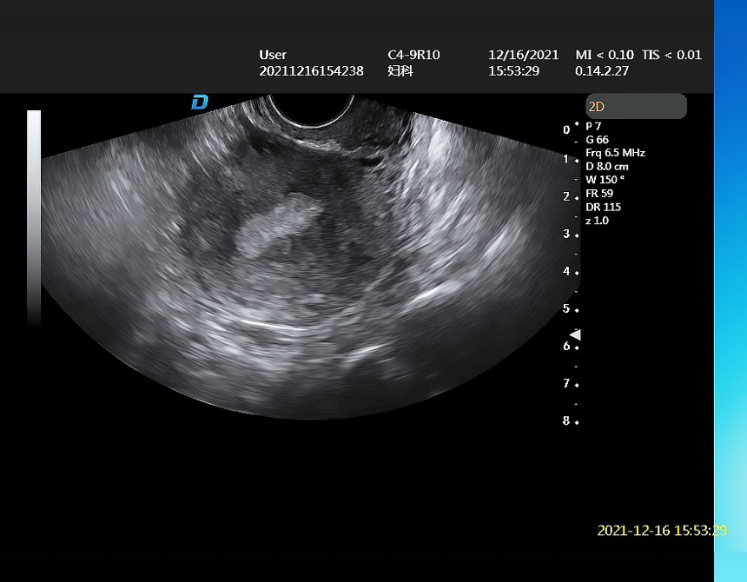
Task: Click the Frq 6.5 MHz frequency value
Action: point(615,153)
